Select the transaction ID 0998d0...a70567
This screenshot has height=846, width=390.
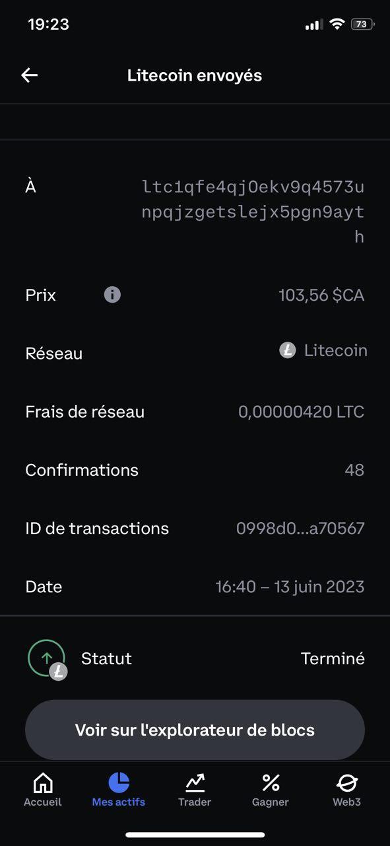300,528
